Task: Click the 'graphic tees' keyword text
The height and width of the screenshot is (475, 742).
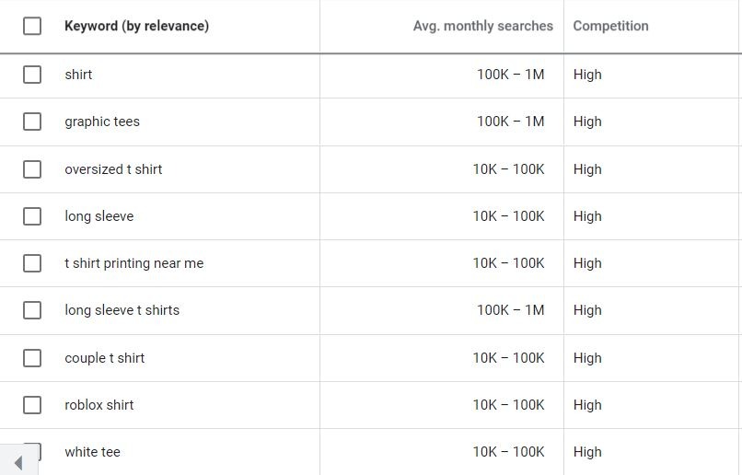Action: 102,122
